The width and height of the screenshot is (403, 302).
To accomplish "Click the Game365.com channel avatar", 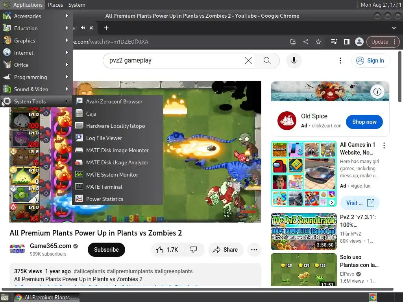I will click(17, 249).
